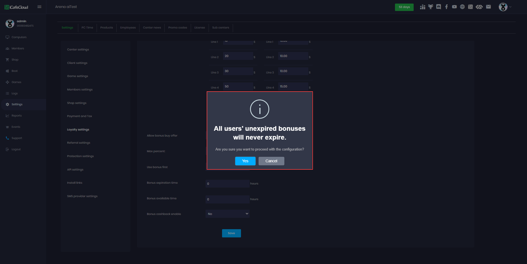Click the iCafeCloud icon beside the globe
The image size is (527, 264).
click(470, 7)
